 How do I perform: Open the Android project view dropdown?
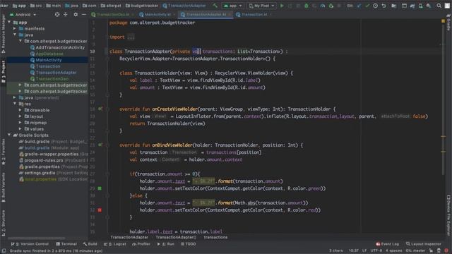click(x=23, y=14)
